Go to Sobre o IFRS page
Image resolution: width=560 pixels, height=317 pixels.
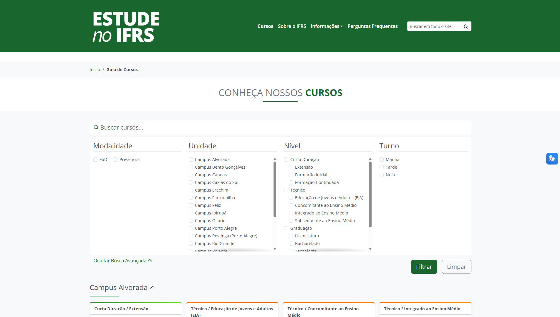[x=292, y=26]
